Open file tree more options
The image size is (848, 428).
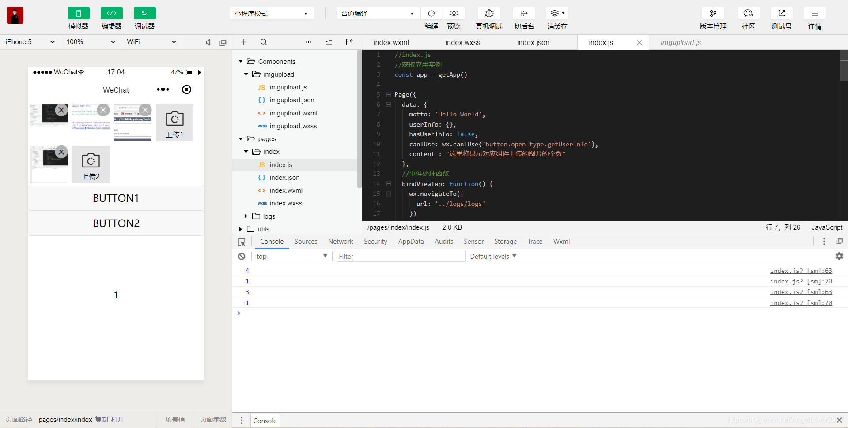tap(308, 42)
